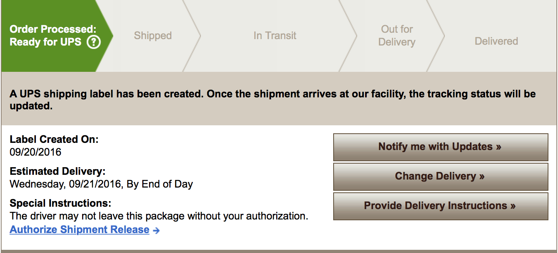Click the 09/20/2016 label creation date

pyautogui.click(x=35, y=152)
